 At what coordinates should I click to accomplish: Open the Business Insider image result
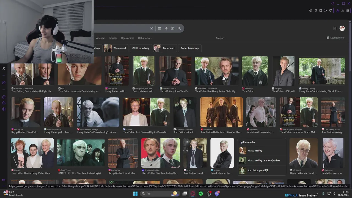(x=160, y=153)
